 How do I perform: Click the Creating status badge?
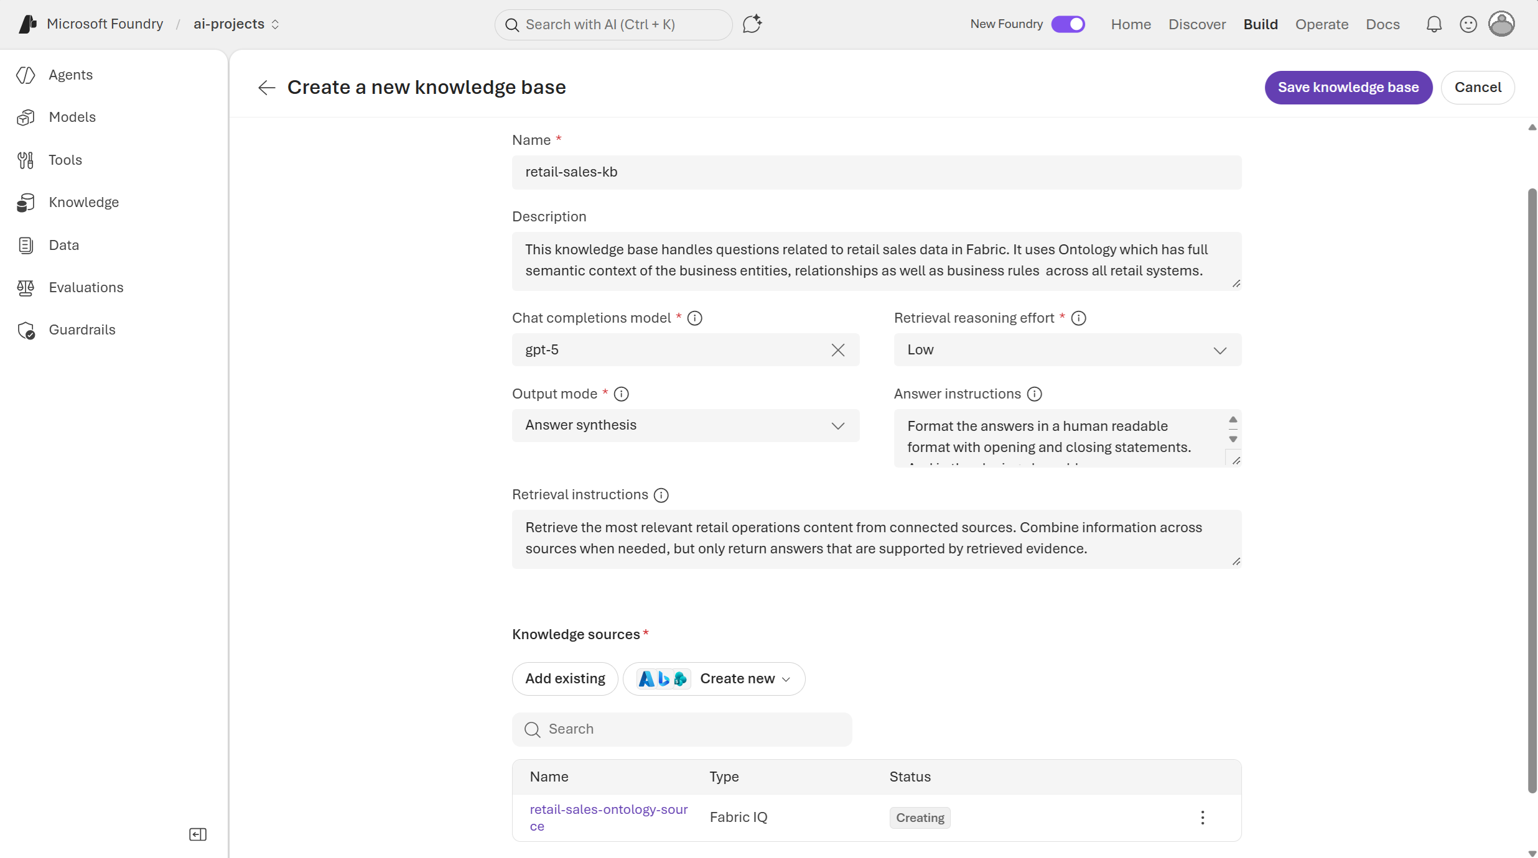(x=920, y=818)
